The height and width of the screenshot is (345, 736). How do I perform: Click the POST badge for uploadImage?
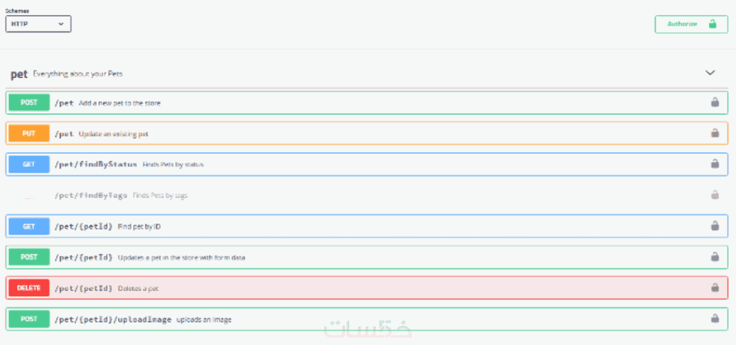tap(29, 319)
